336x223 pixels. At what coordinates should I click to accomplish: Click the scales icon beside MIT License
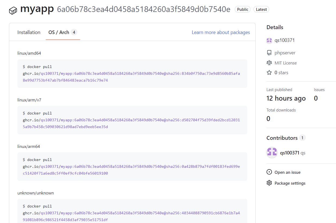tap(269, 63)
